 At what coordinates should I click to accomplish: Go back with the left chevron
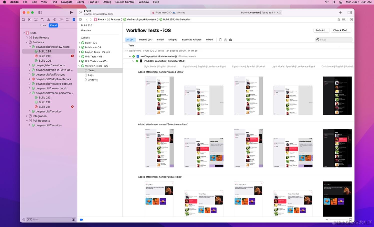87,19
